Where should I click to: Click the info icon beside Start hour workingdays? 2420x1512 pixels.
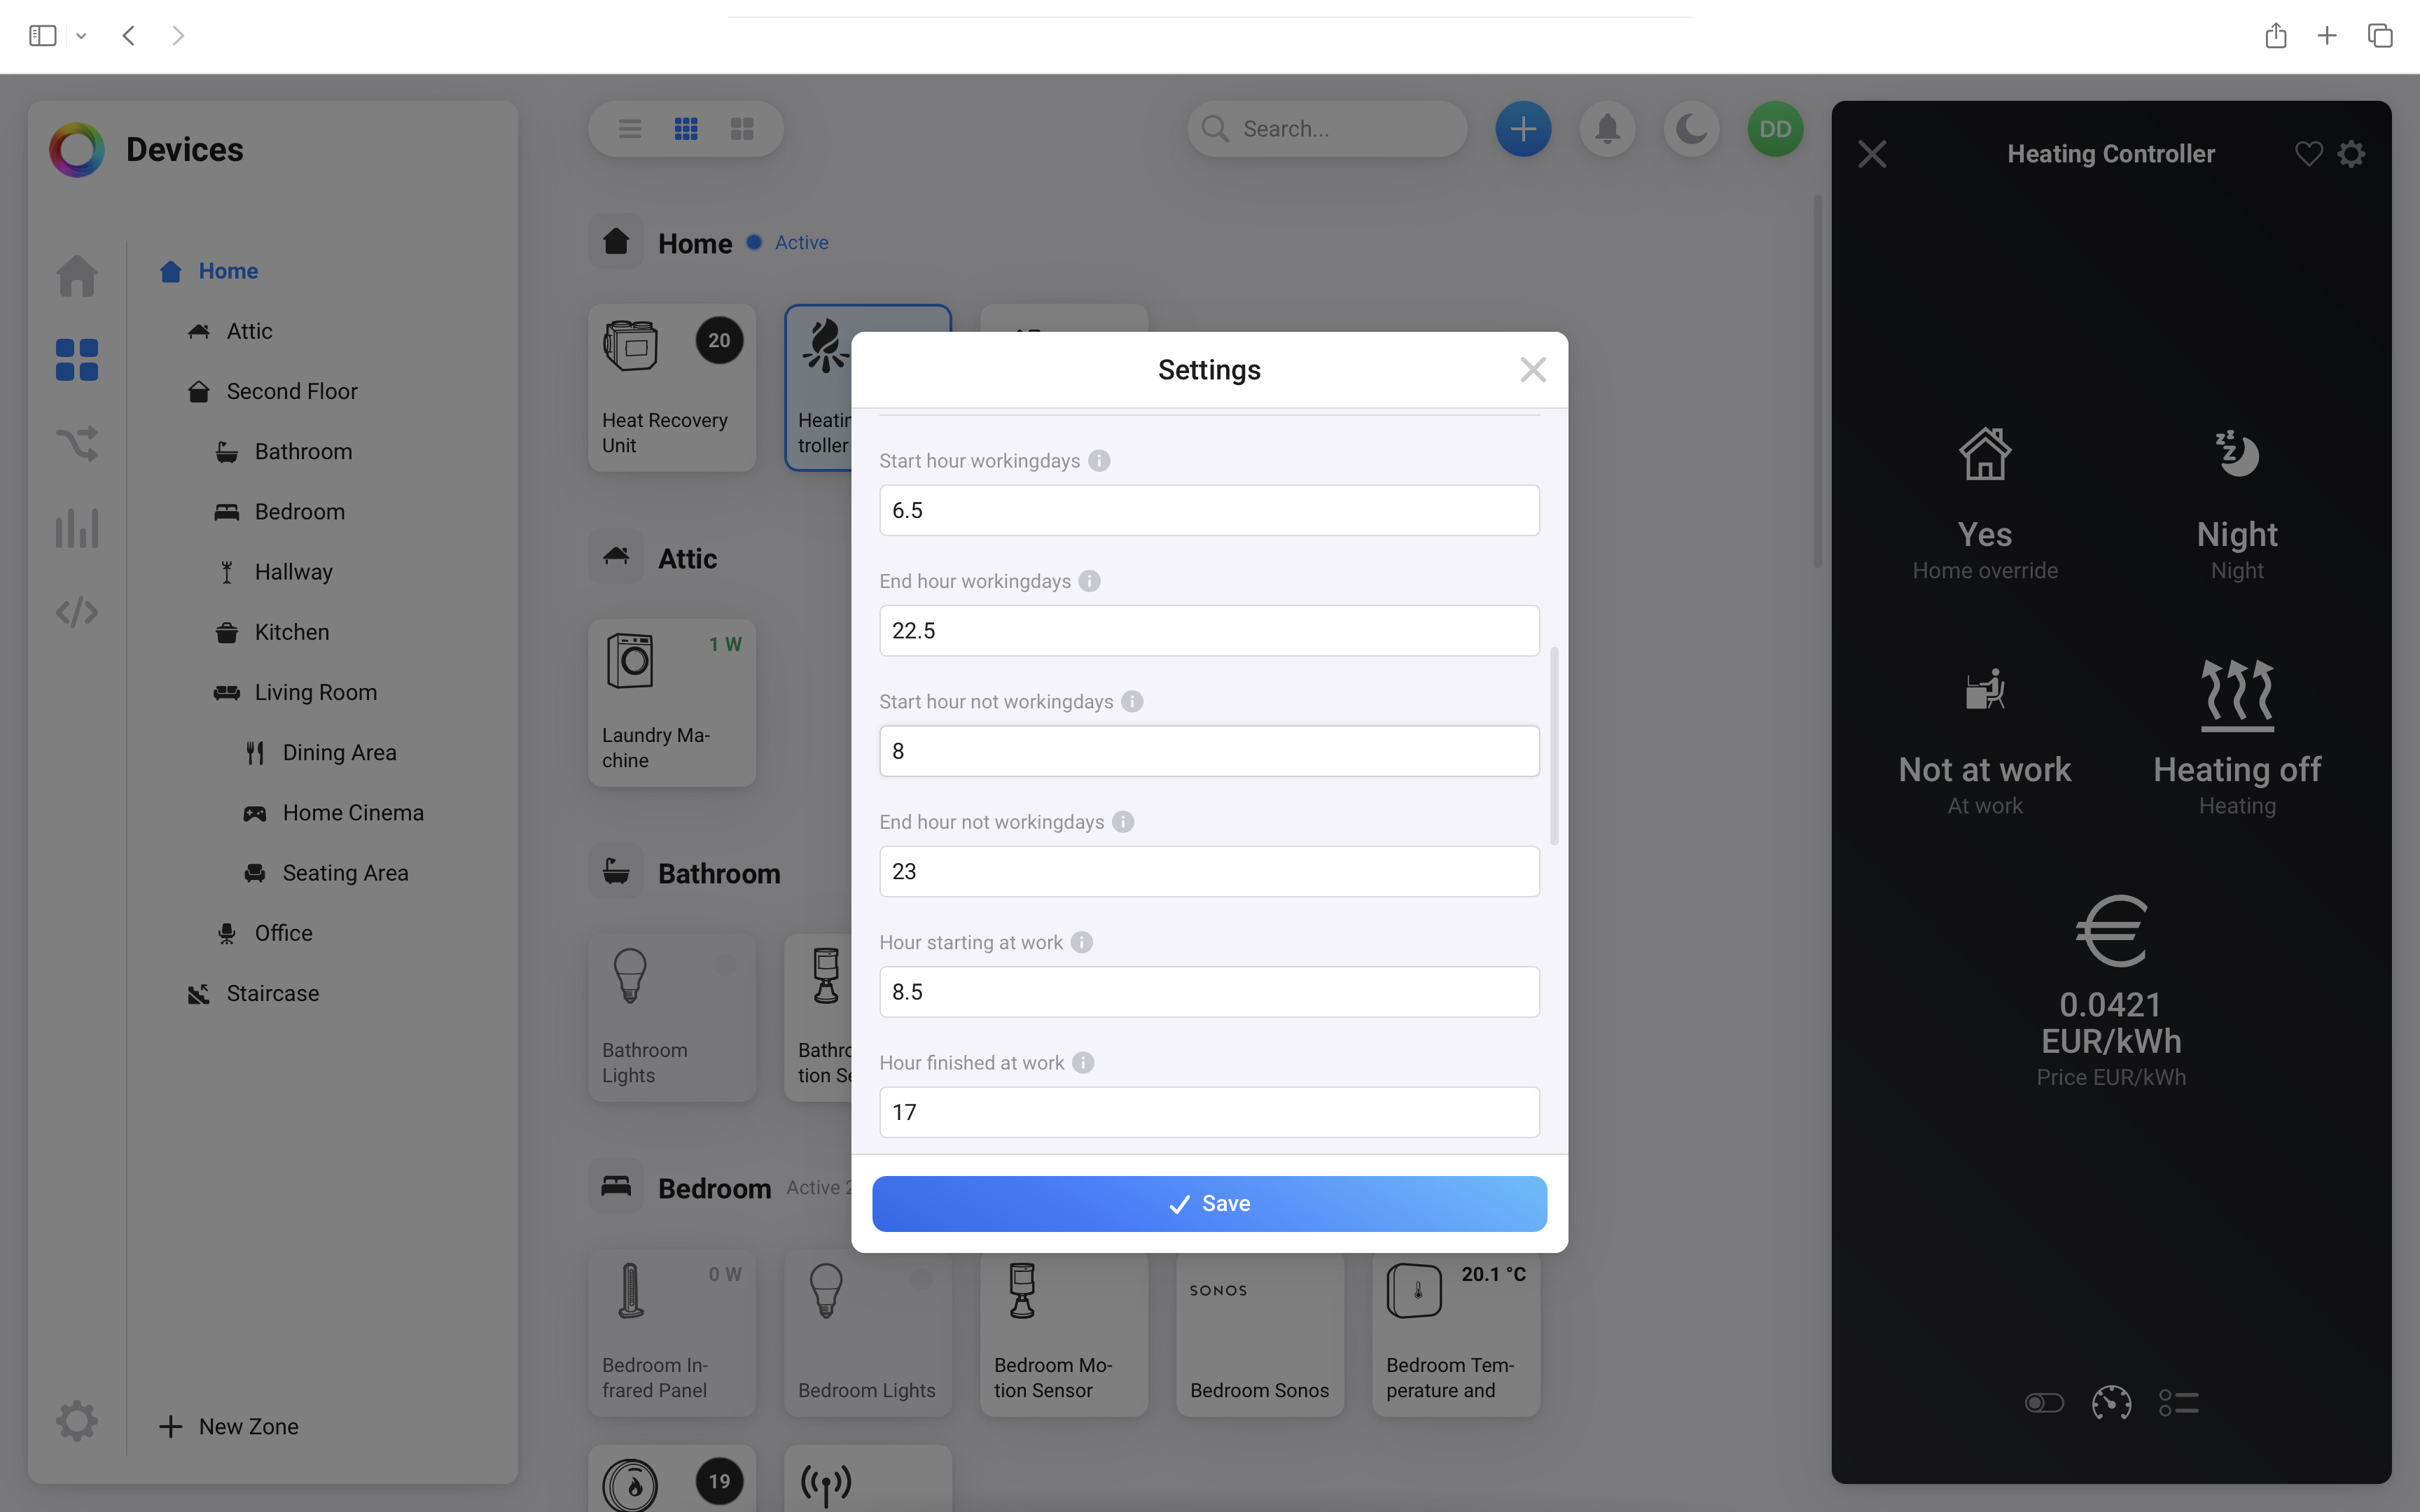1099,461
